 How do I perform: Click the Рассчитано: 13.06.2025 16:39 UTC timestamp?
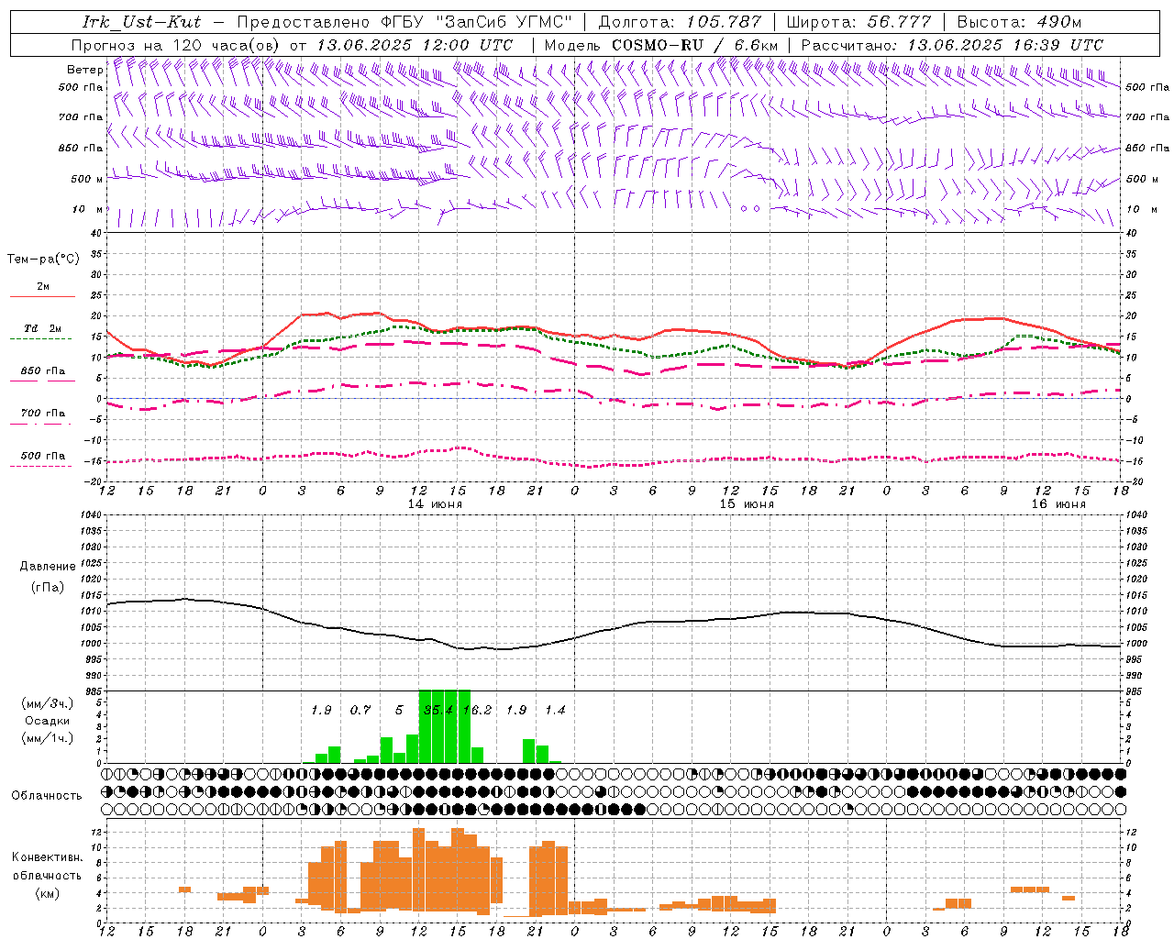[952, 45]
